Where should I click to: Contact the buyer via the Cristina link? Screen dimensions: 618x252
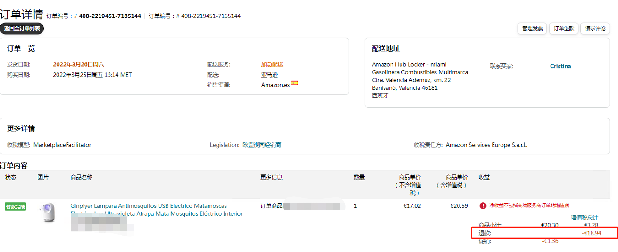(560, 66)
